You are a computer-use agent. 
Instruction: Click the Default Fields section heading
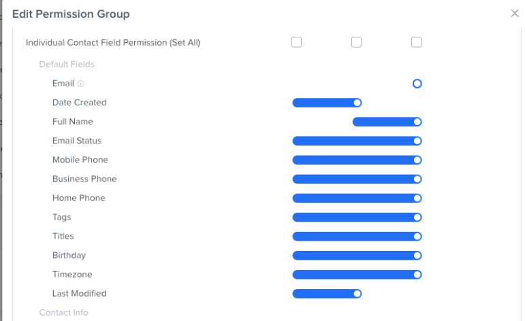tap(67, 64)
